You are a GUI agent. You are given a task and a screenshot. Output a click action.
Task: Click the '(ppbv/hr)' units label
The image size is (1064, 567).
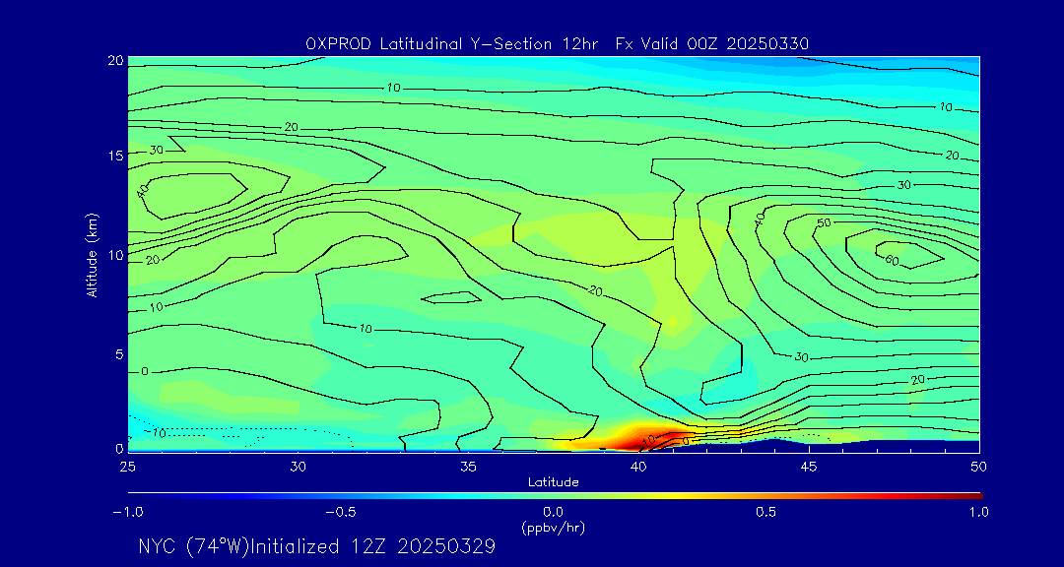click(x=553, y=527)
